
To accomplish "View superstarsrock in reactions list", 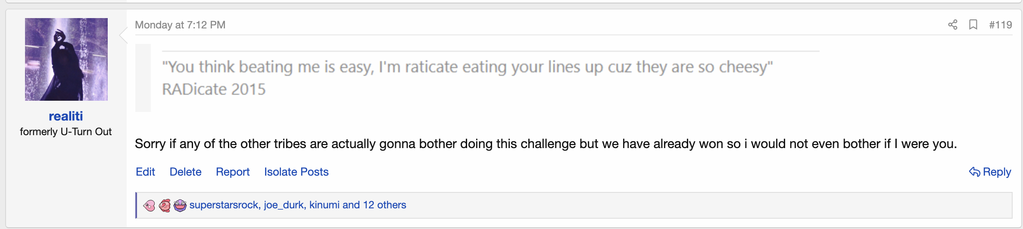I will point(224,205).
